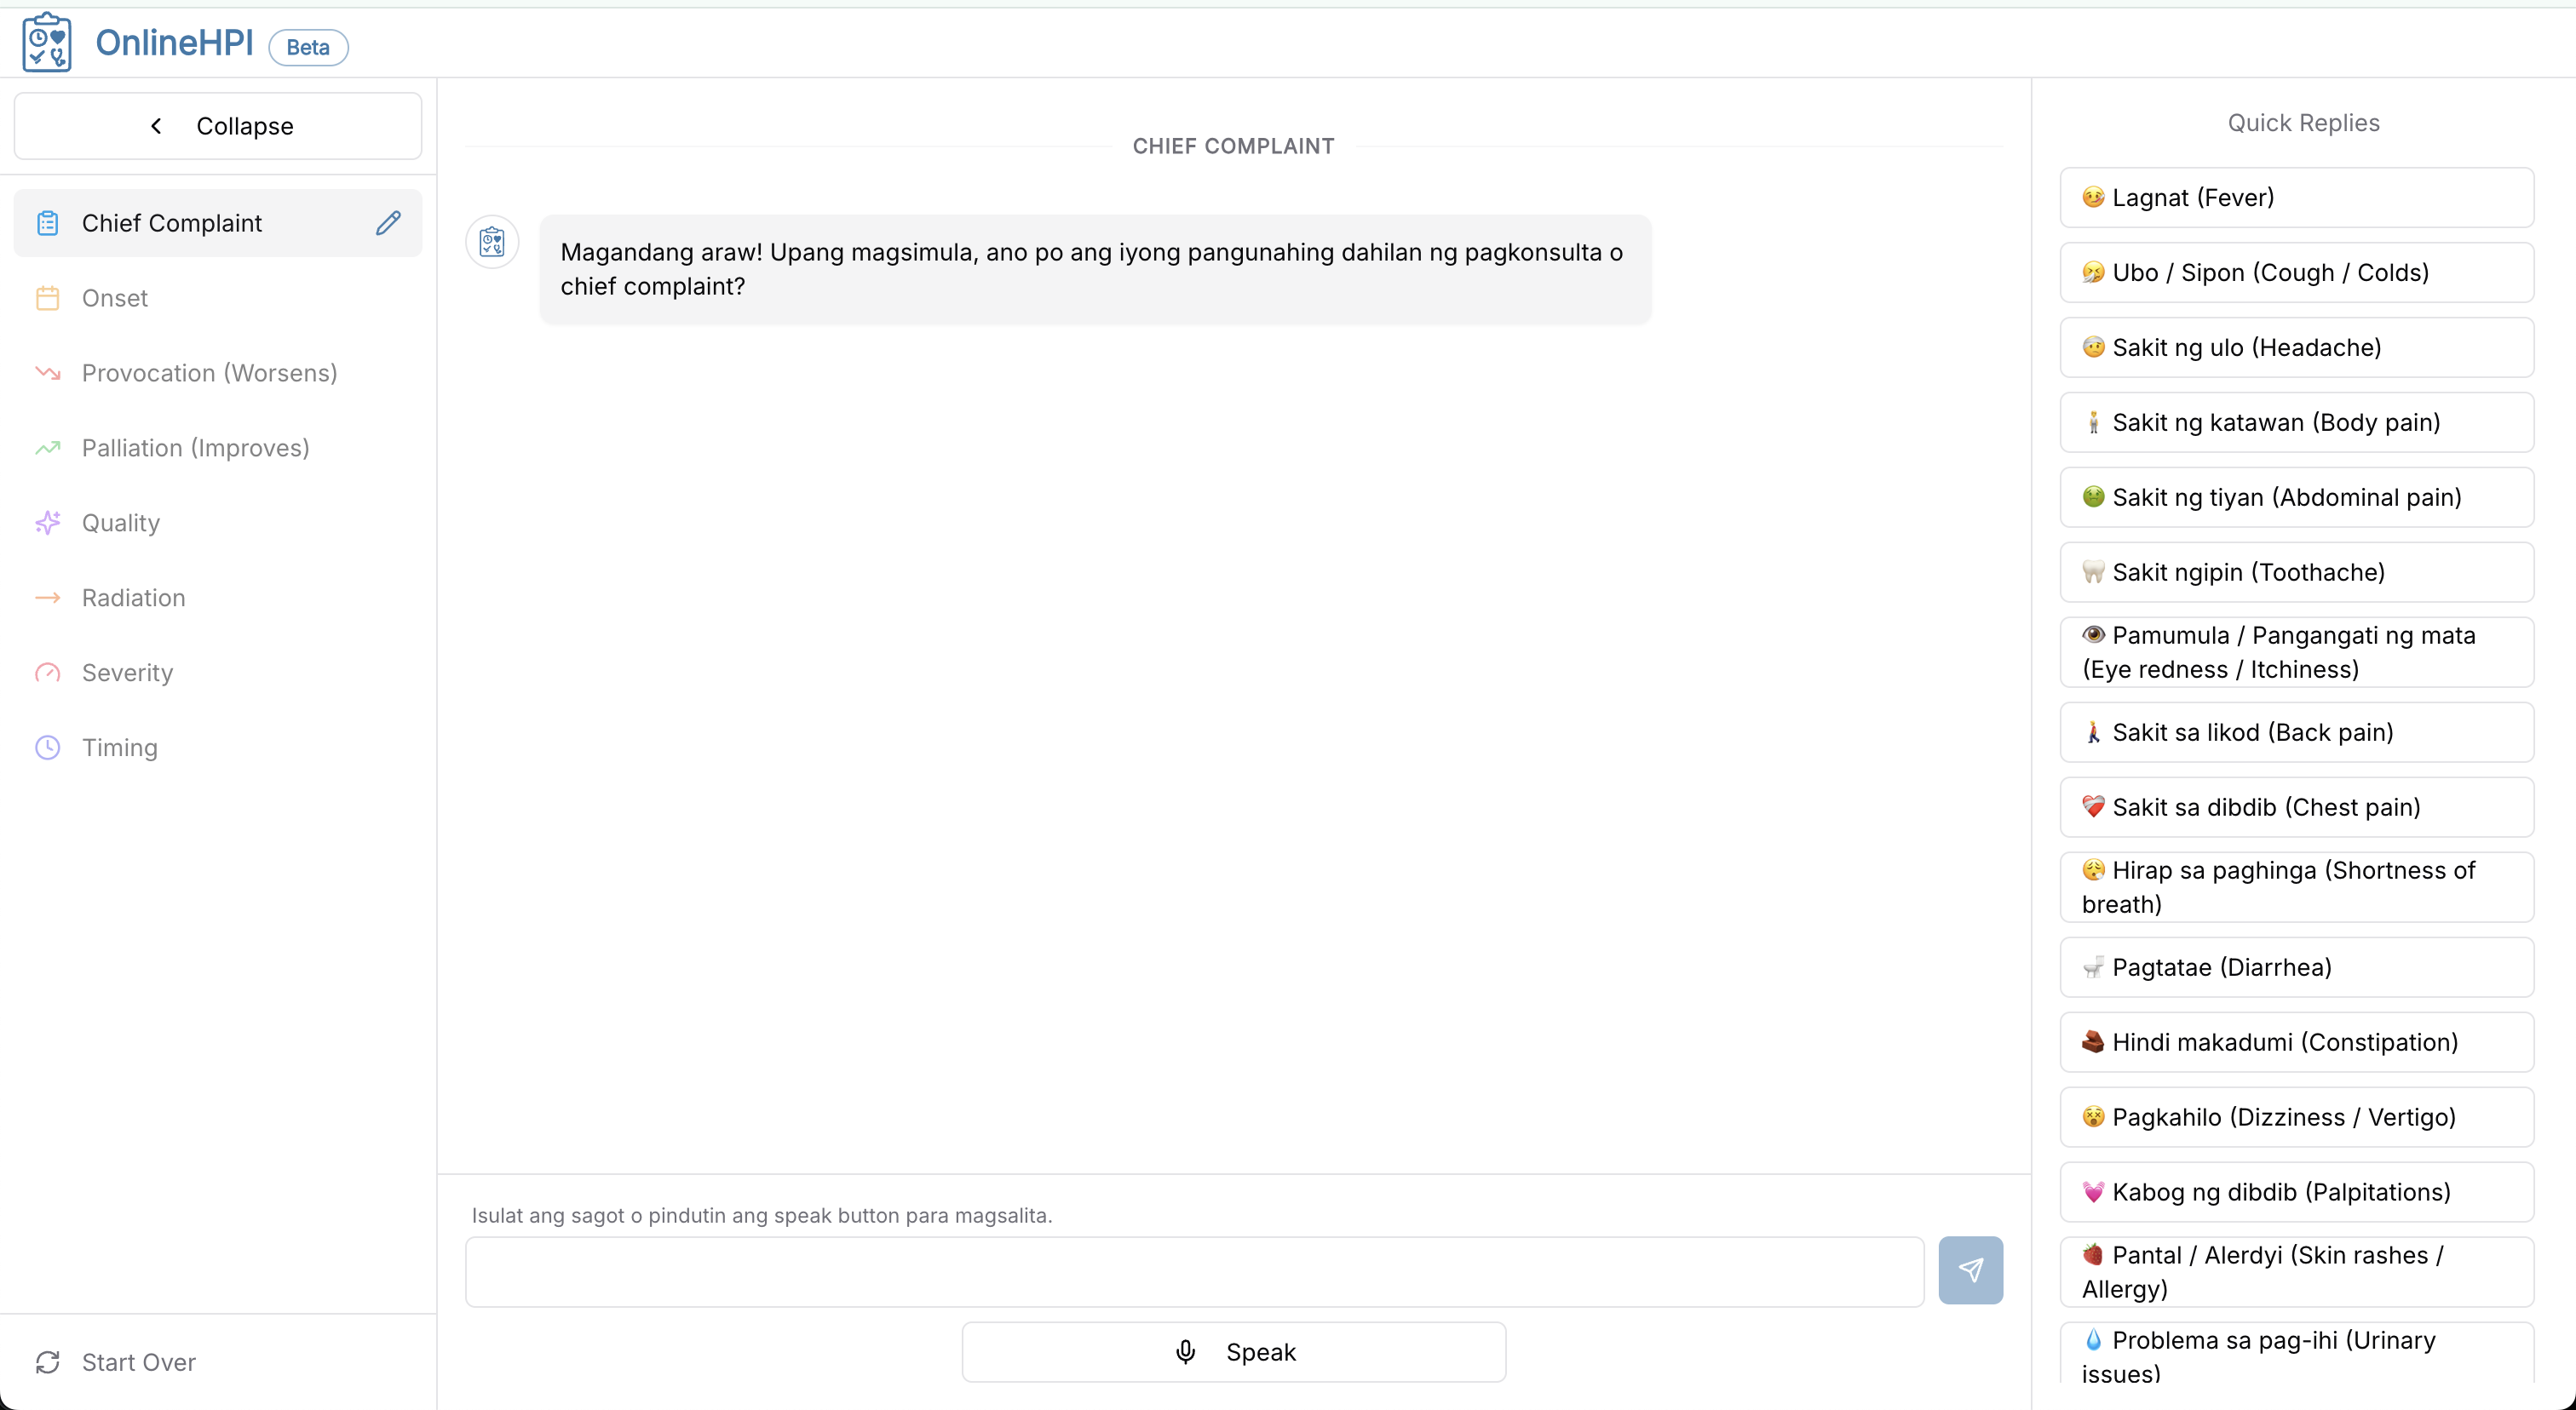Image resolution: width=2576 pixels, height=1410 pixels.
Task: Click the Beta badge next to OnlineHPI
Action: 307,46
